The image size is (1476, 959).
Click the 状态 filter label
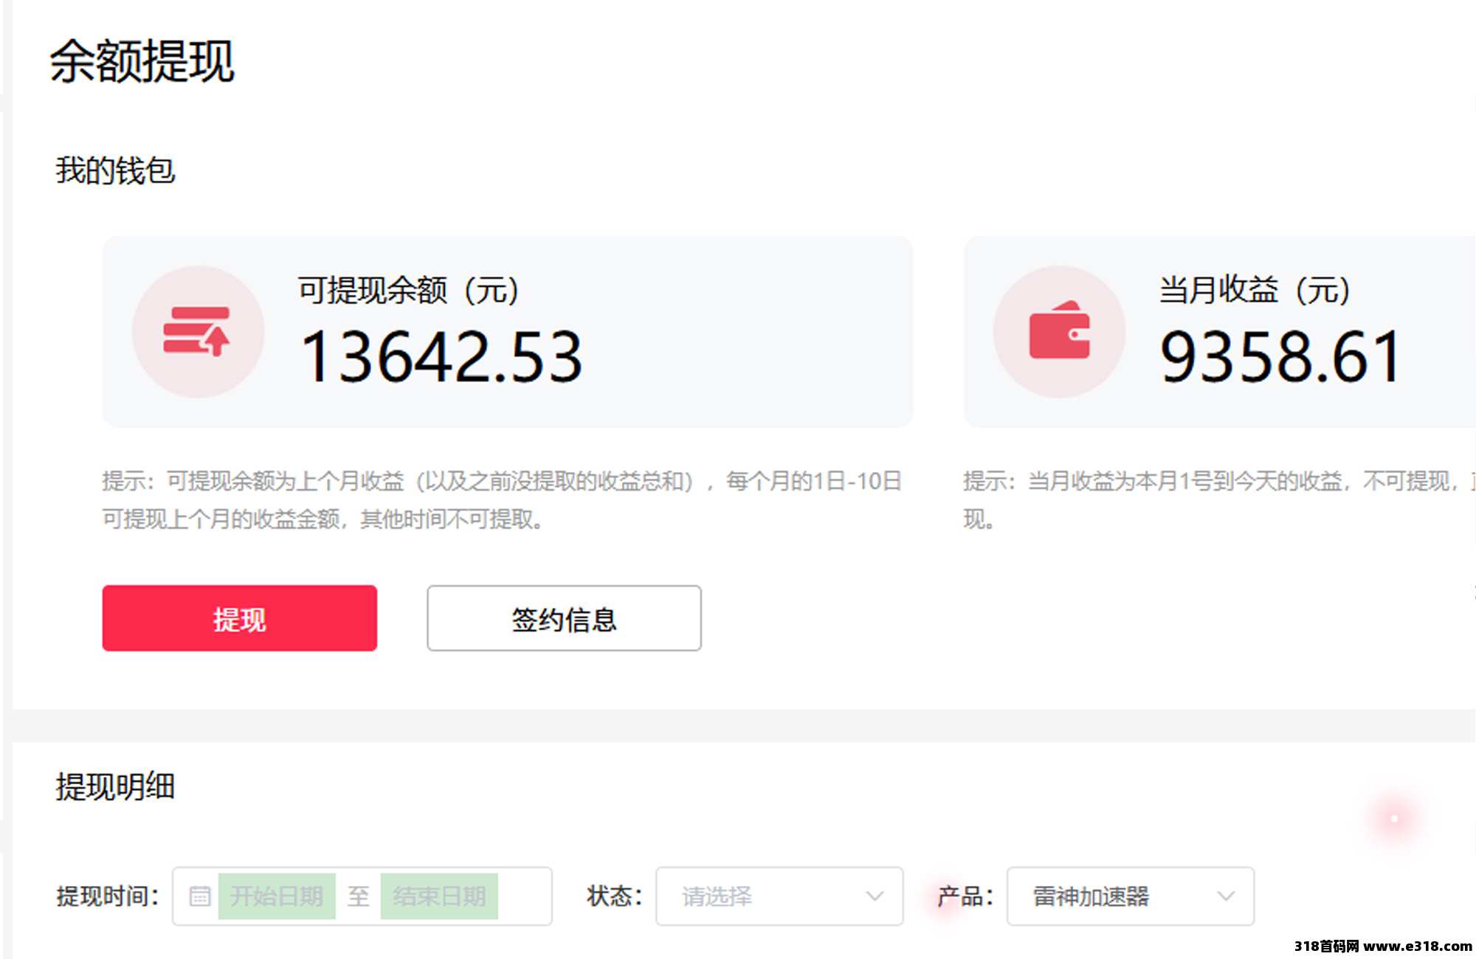click(x=615, y=896)
